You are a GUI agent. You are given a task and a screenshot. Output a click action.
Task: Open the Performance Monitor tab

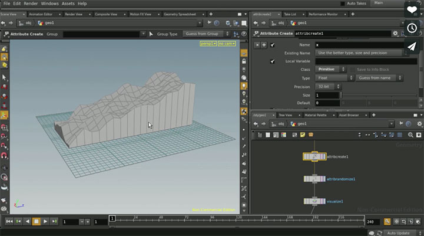[x=323, y=14]
